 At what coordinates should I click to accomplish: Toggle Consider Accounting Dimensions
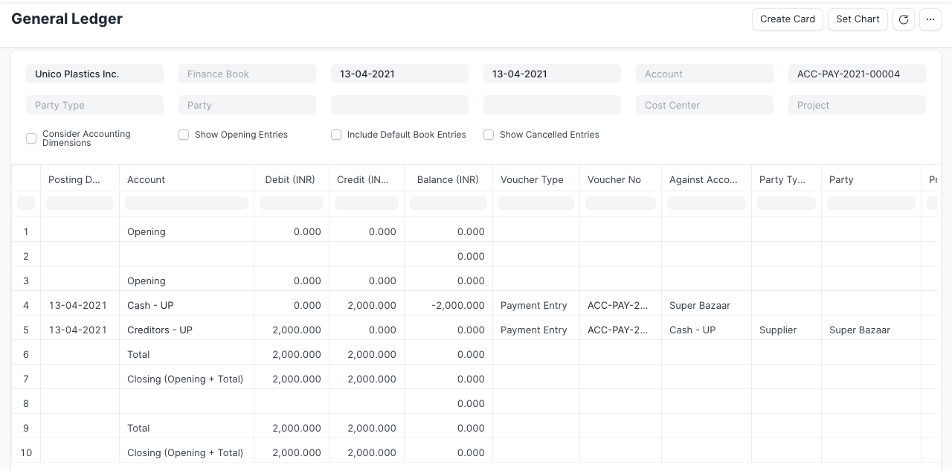pyautogui.click(x=31, y=138)
